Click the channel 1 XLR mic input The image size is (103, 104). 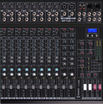coord(4,7)
